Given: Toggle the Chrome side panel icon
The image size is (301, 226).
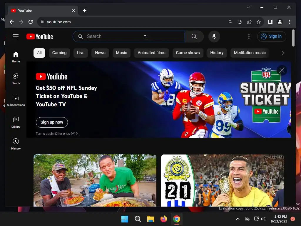Looking at the screenshot, I should [x=270, y=22].
